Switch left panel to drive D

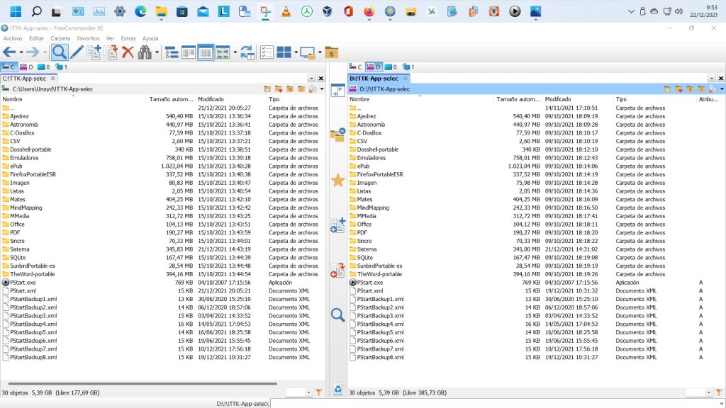[27, 67]
